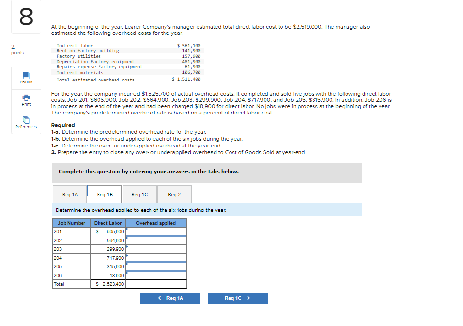Click the 18,900 direct labor value
463x326 pixels.
pos(116,275)
